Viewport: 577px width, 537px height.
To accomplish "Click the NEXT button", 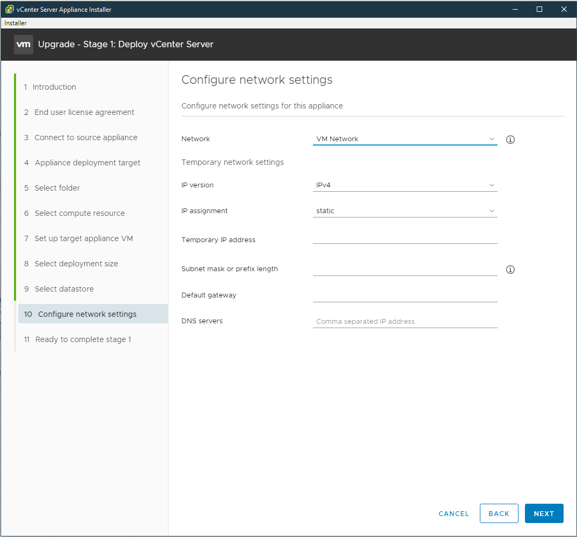I will (x=544, y=513).
